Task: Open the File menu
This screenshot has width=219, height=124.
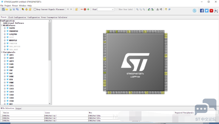Action: pos(2,6)
